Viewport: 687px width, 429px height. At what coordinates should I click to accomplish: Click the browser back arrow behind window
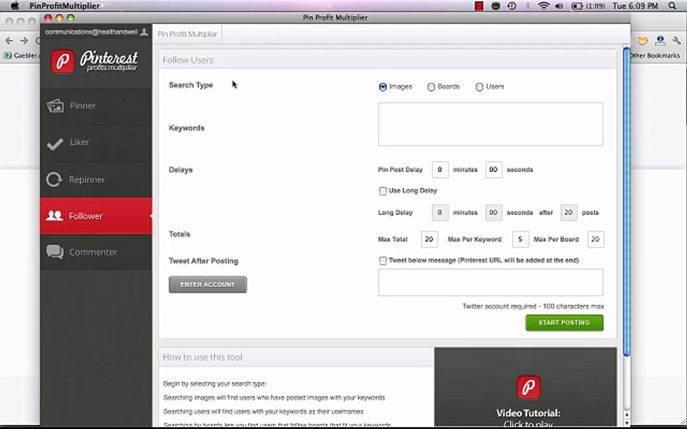pos(9,41)
